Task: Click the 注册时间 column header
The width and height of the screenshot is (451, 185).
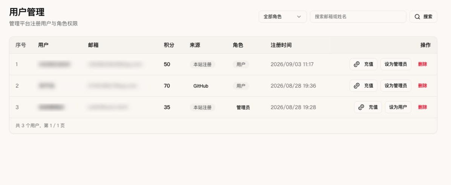Action: pos(281,45)
